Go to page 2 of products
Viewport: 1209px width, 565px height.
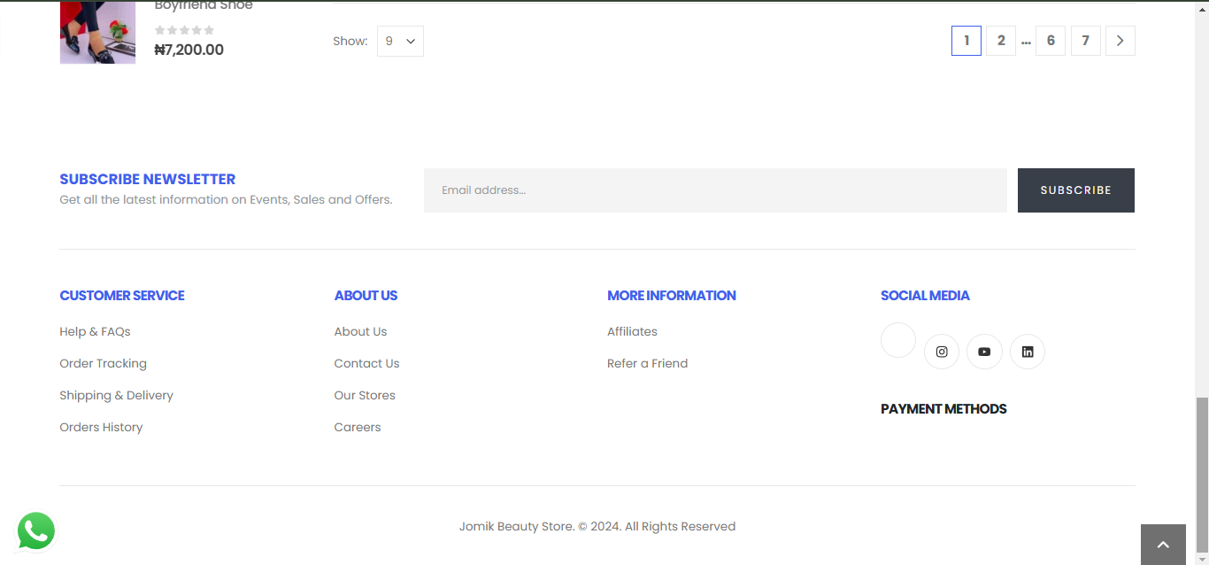1001,41
